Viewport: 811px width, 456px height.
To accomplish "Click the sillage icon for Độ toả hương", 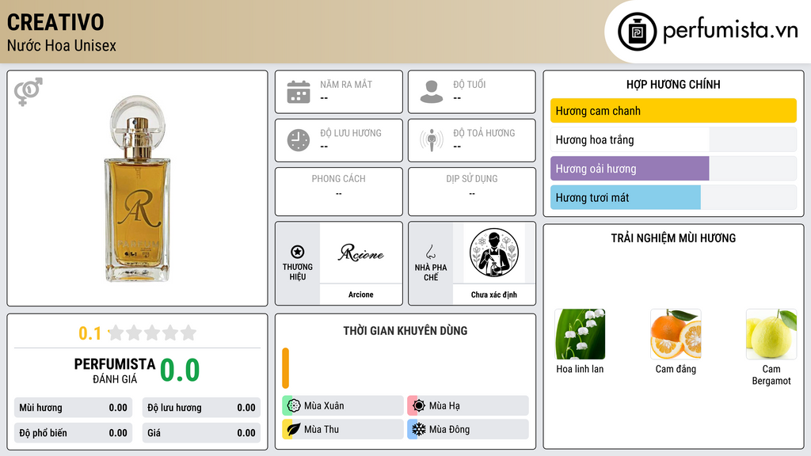I will pyautogui.click(x=432, y=140).
